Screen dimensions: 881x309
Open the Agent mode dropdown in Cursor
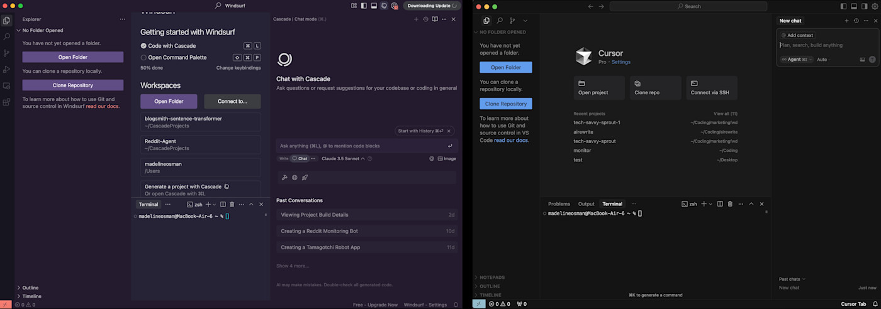(x=796, y=60)
